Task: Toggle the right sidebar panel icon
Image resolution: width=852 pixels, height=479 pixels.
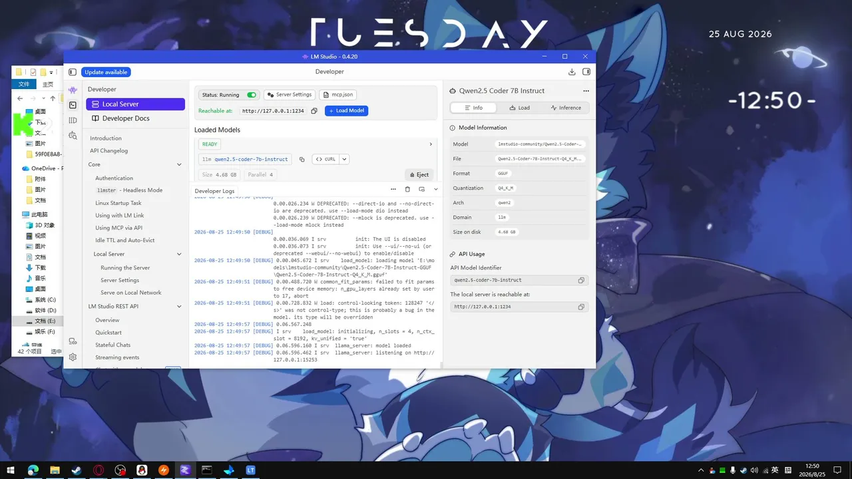Action: tap(586, 72)
